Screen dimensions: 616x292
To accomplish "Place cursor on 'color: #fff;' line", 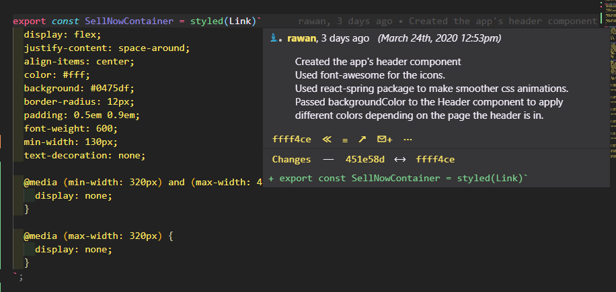I will click(x=57, y=75).
